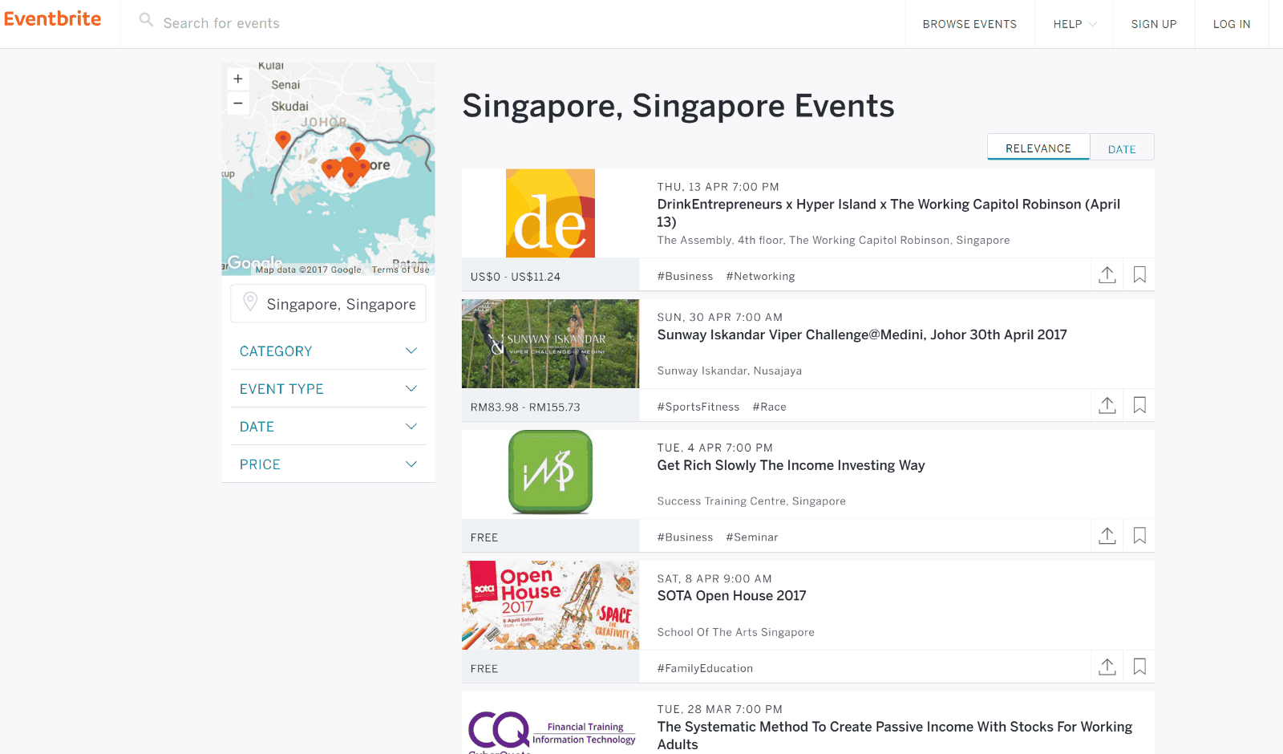Share the Sunway Iskandar Viper Challenge event
The width and height of the screenshot is (1283, 754).
click(1107, 405)
